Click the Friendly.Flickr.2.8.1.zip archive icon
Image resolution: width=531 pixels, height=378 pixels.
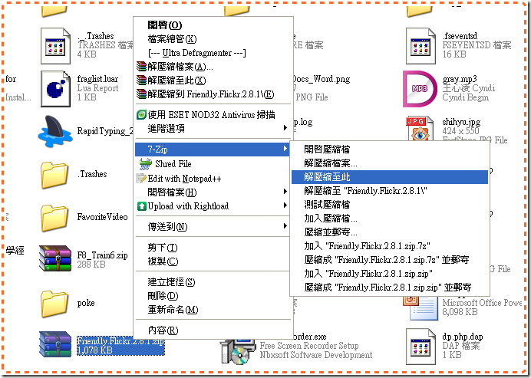click(x=55, y=344)
